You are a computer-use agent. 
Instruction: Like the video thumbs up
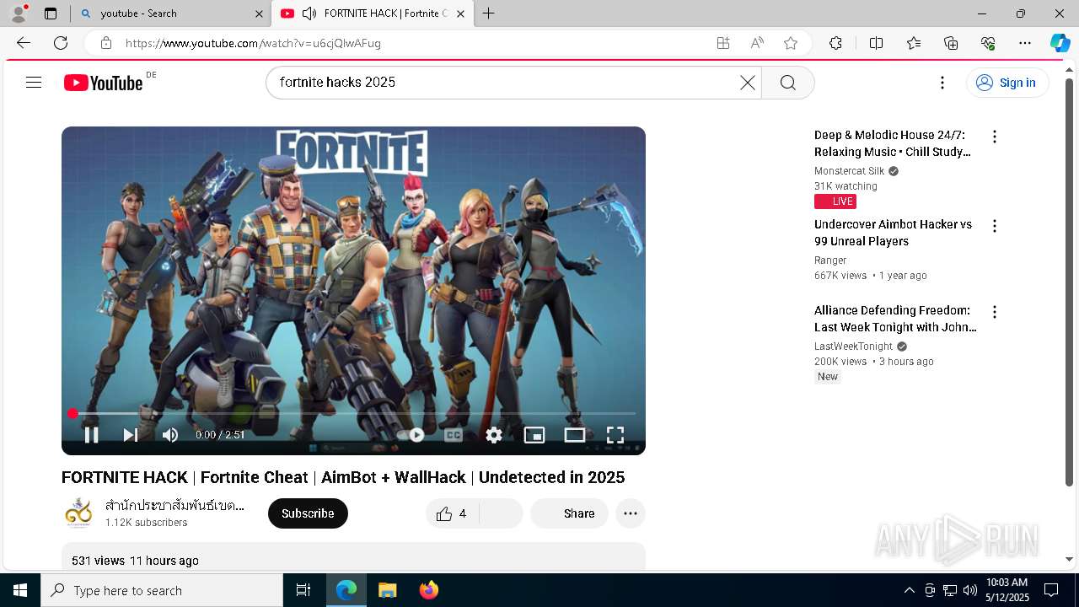tap(451, 513)
